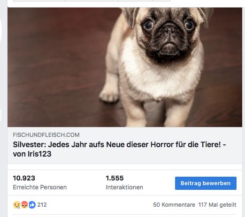
Task: Click the angry red reaction emoji
Action: (x=24, y=205)
